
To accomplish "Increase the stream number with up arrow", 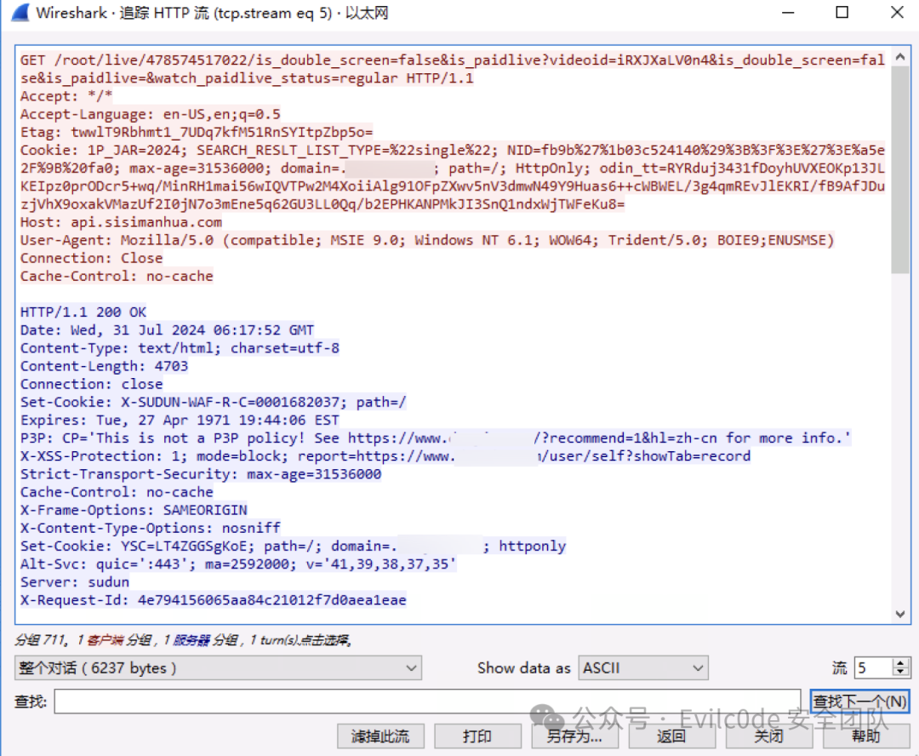I will [901, 662].
